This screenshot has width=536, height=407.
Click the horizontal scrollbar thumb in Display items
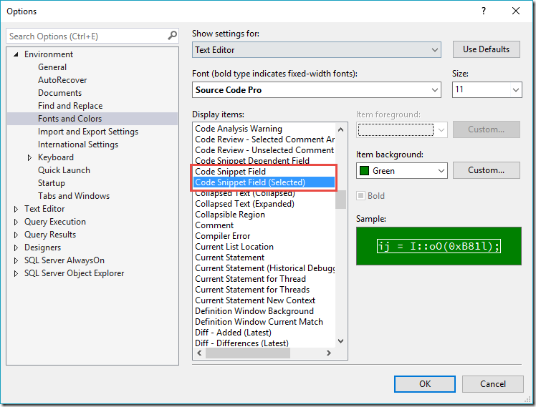click(x=248, y=353)
